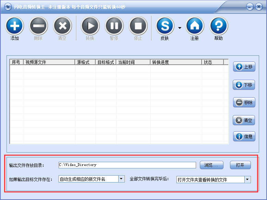Click the 打开 output folder button
267x200 pixels.
240,165
